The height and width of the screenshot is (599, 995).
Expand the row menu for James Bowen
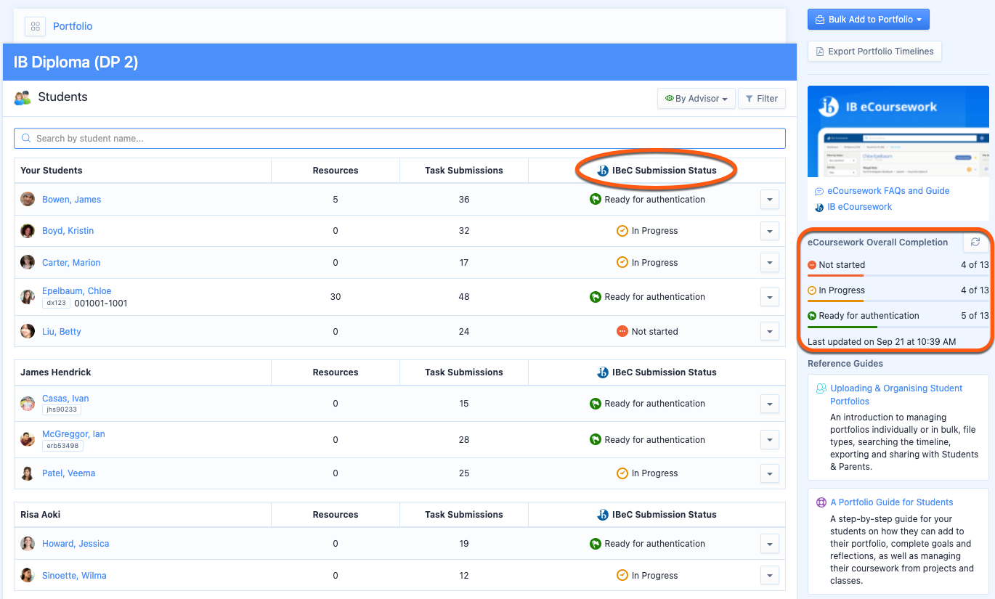(x=769, y=200)
